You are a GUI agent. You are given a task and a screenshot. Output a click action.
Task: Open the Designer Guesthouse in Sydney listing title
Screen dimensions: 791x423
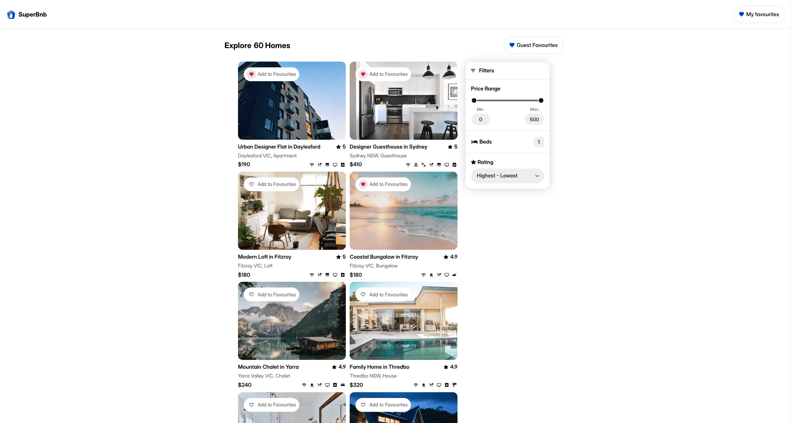(389, 147)
